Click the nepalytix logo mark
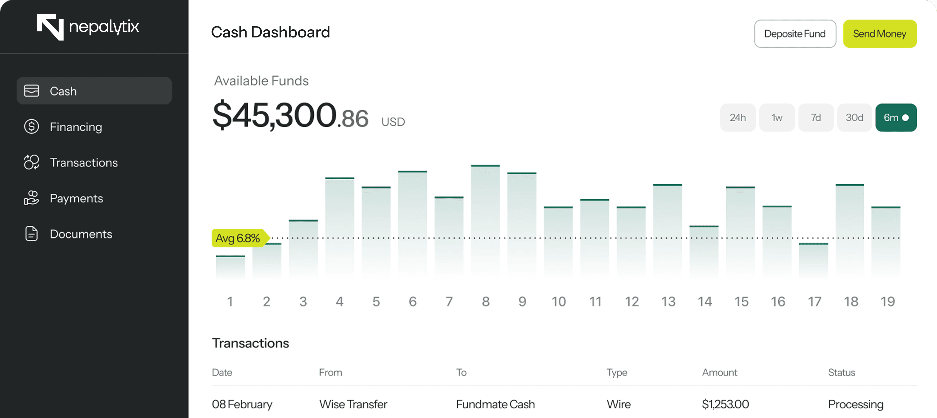The height and width of the screenshot is (418, 937). [50, 27]
